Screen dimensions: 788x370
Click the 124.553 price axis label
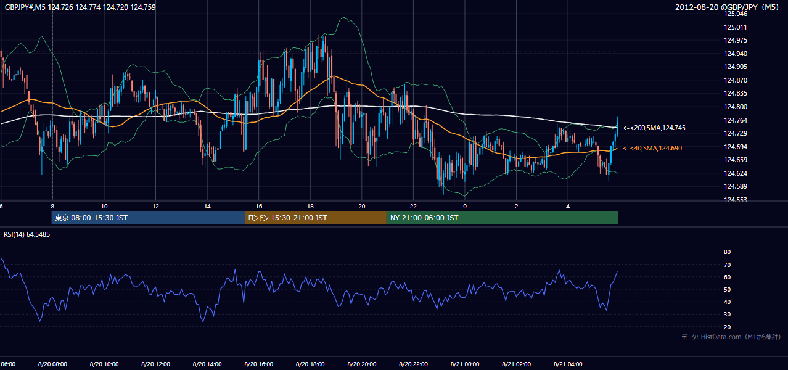tap(736, 200)
